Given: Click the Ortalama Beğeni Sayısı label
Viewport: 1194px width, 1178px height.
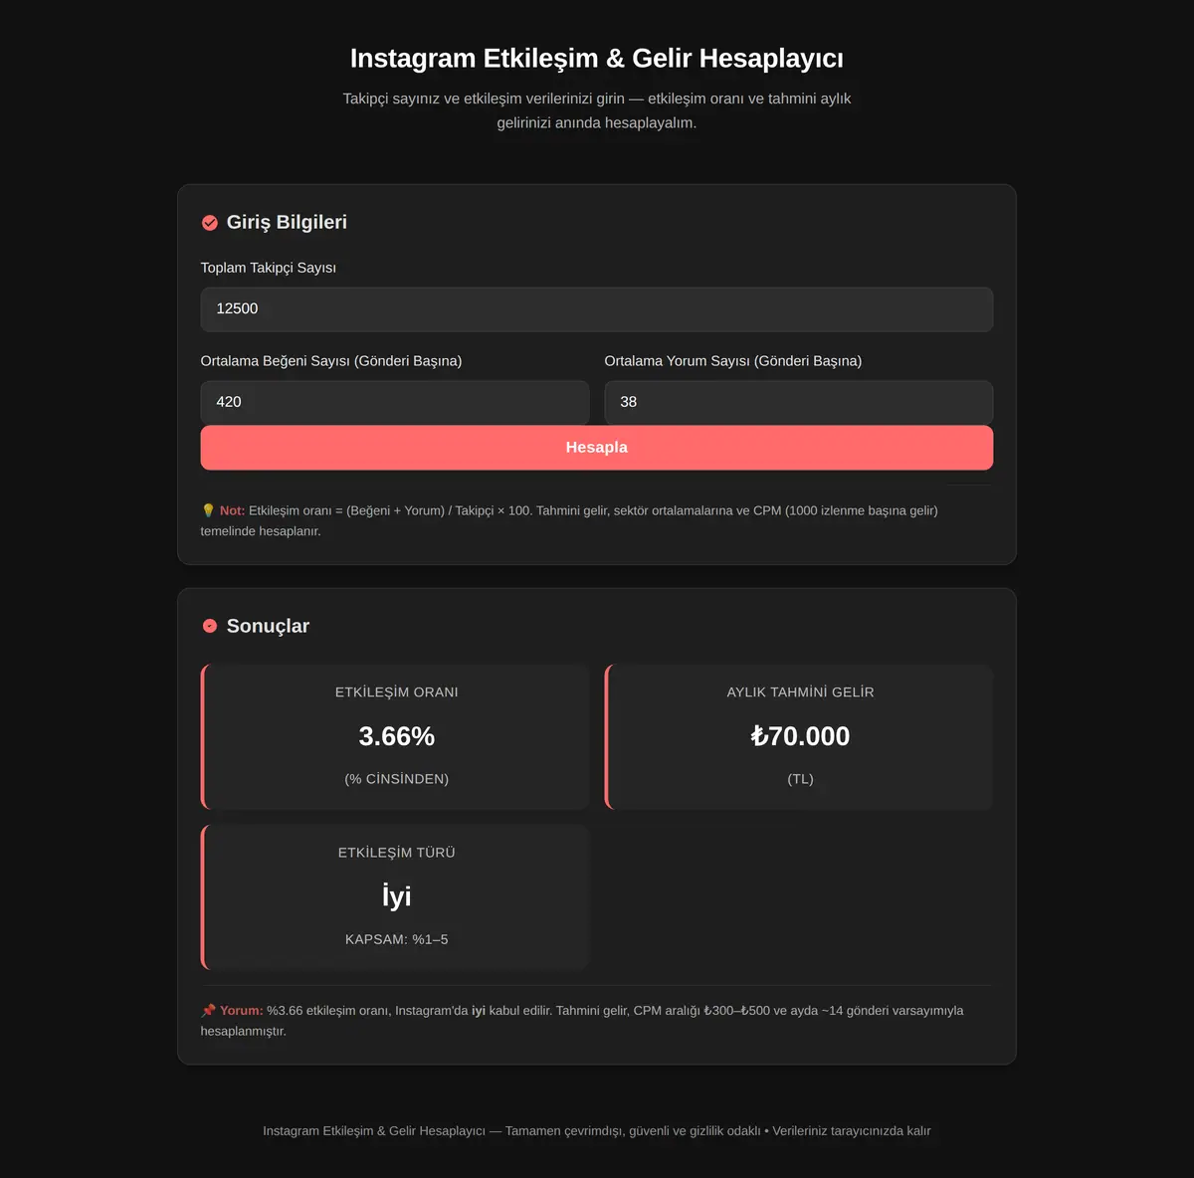Looking at the screenshot, I should 331,361.
